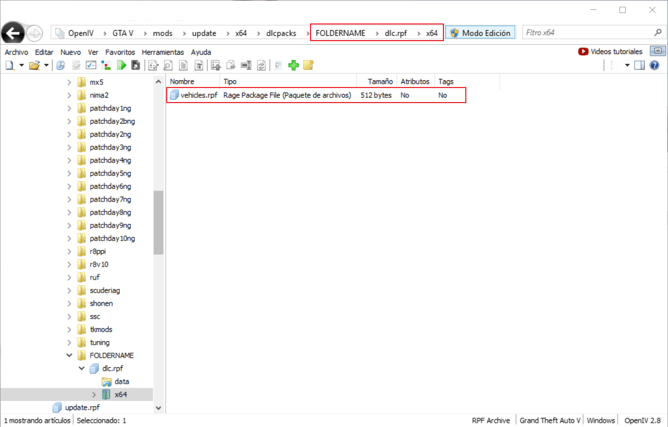Go back with the black arrow button
668x427 pixels.
click(x=13, y=33)
